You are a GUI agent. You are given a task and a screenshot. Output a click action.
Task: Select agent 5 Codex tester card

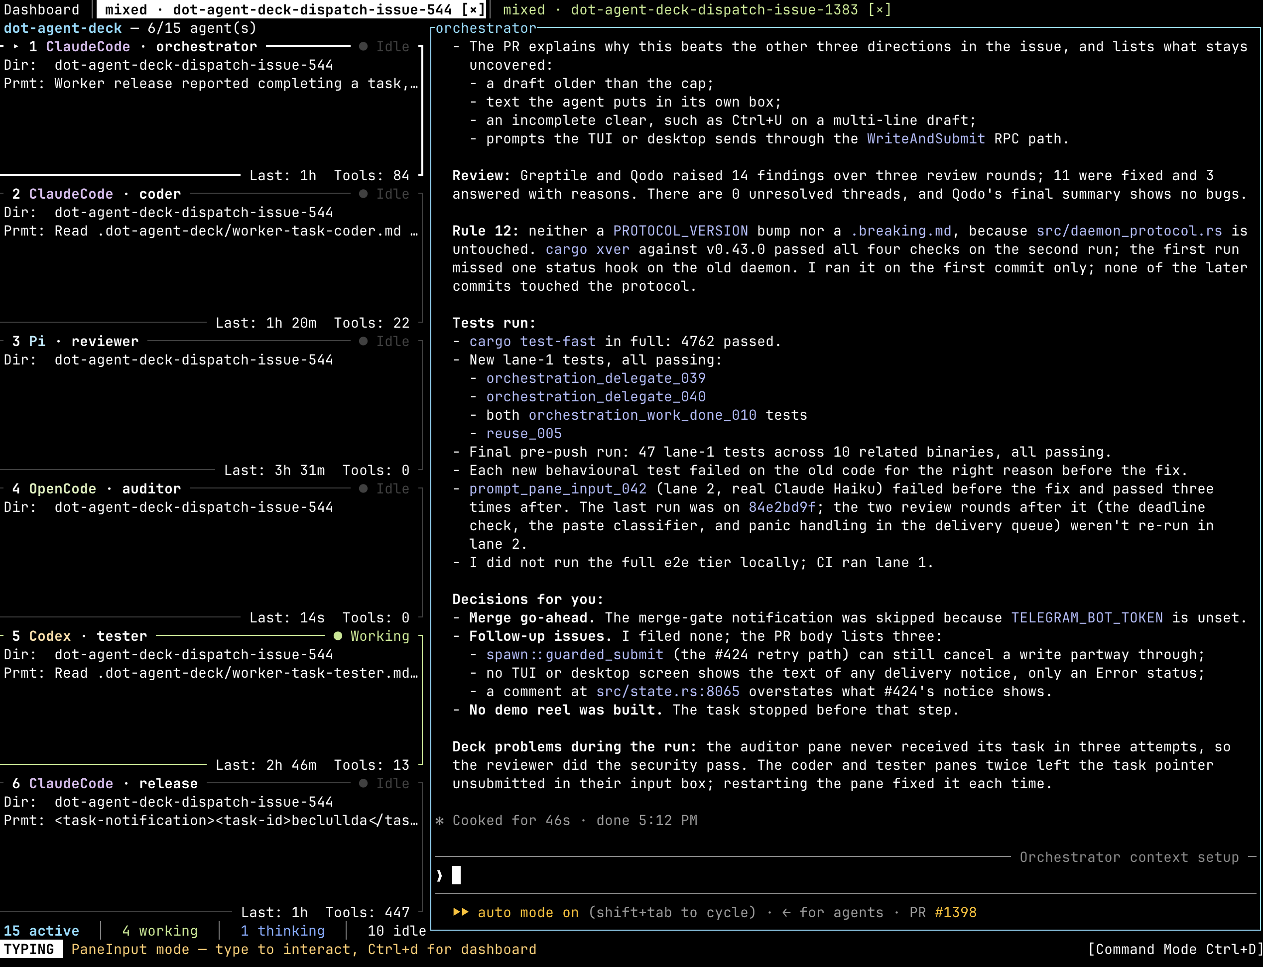211,701
